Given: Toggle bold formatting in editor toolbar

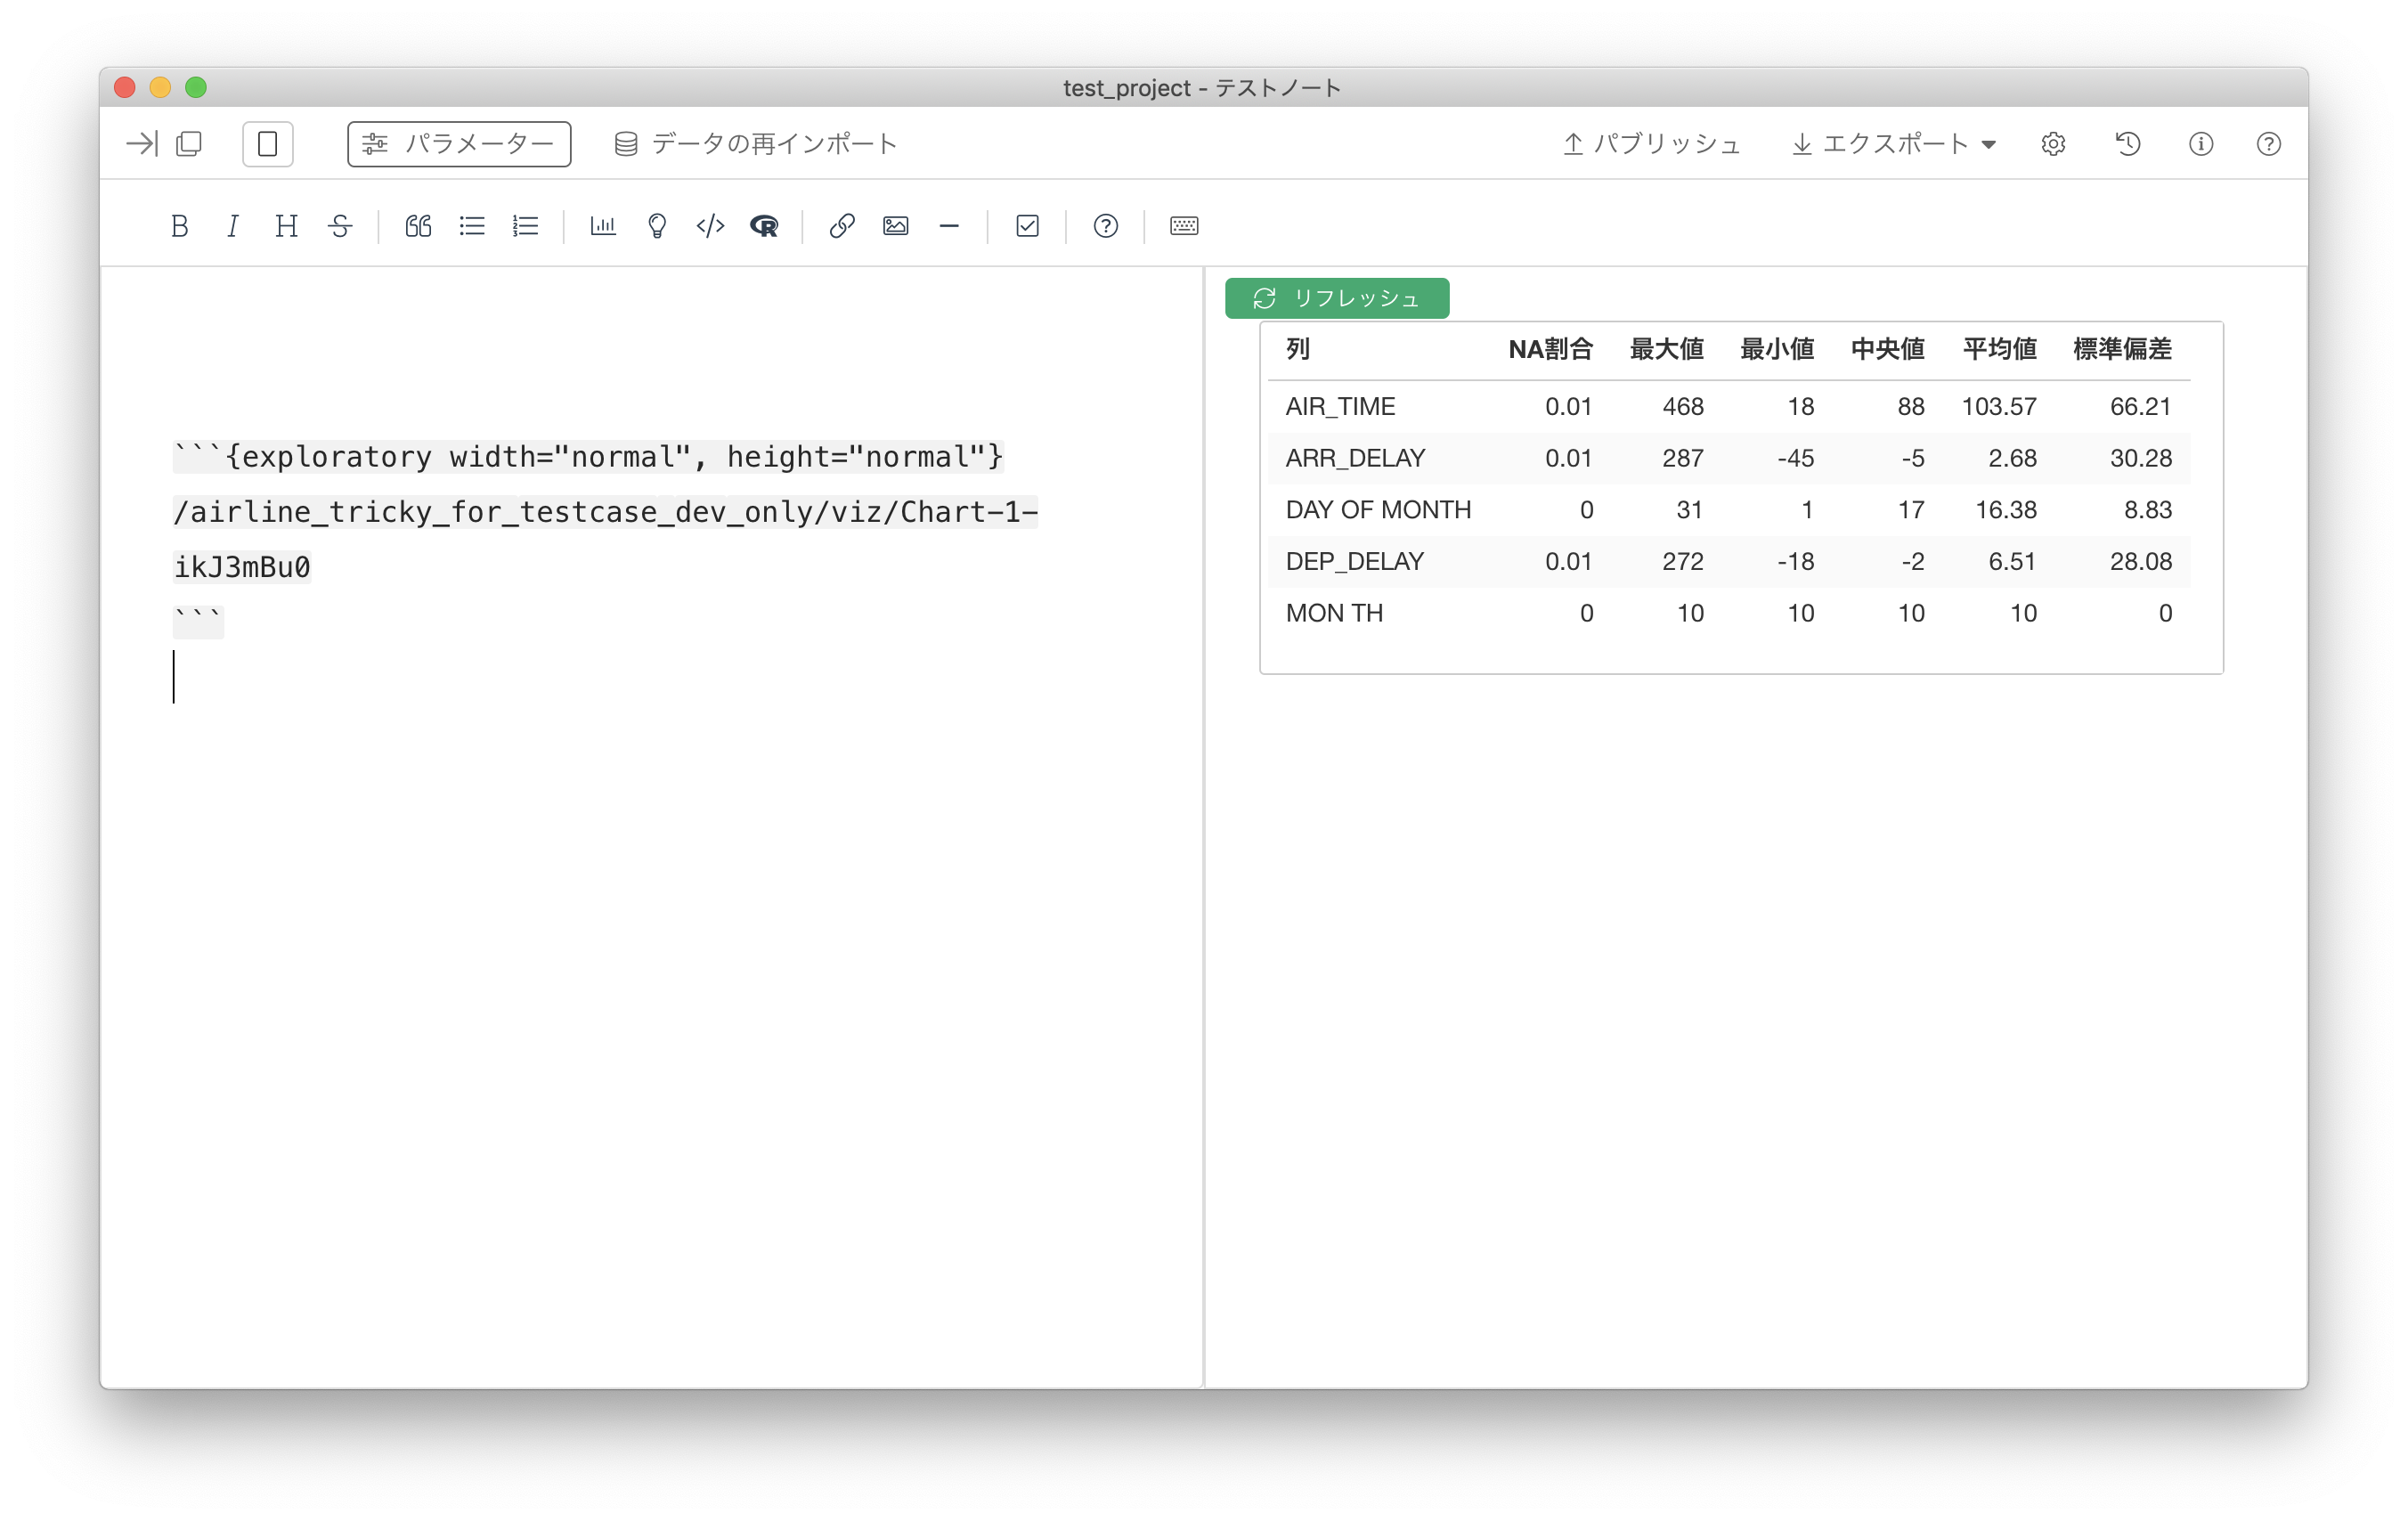Looking at the screenshot, I should point(179,226).
